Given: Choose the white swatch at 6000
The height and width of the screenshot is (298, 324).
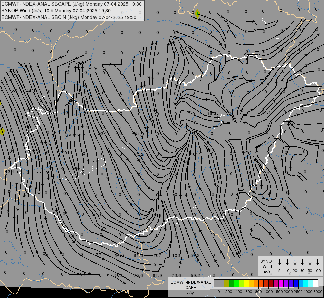Looking at the screenshot, I should click(x=316, y=283).
